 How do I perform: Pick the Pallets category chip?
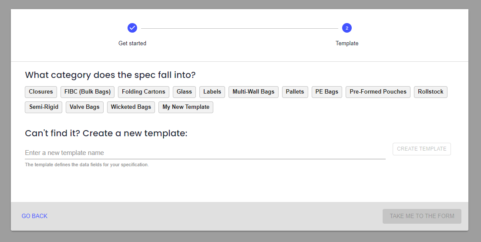pos(295,92)
